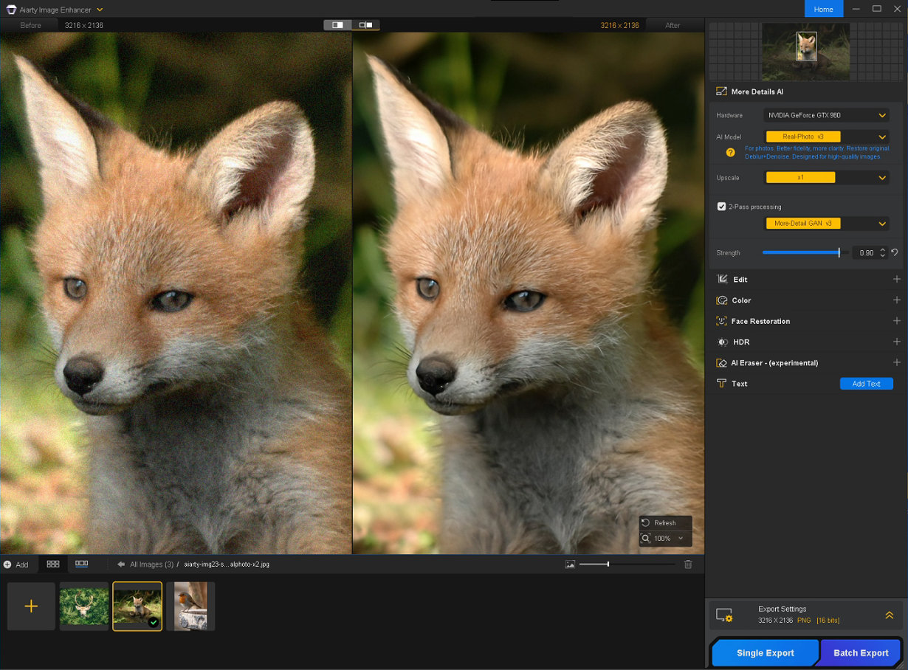Click the large plus add-image tile
The height and width of the screenshot is (670, 908).
point(31,606)
